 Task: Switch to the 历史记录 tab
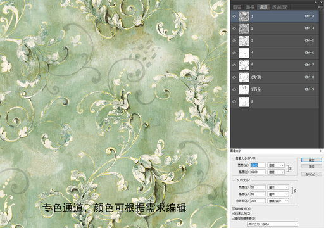[x=280, y=7]
